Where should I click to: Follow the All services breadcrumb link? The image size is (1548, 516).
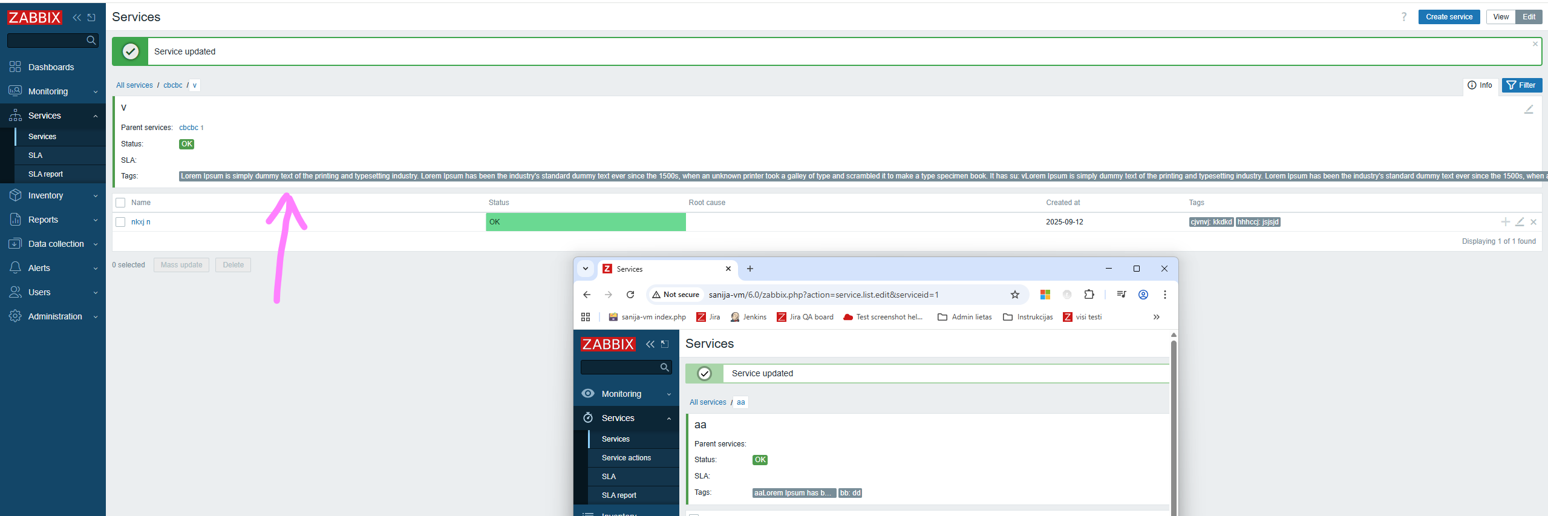click(x=134, y=85)
